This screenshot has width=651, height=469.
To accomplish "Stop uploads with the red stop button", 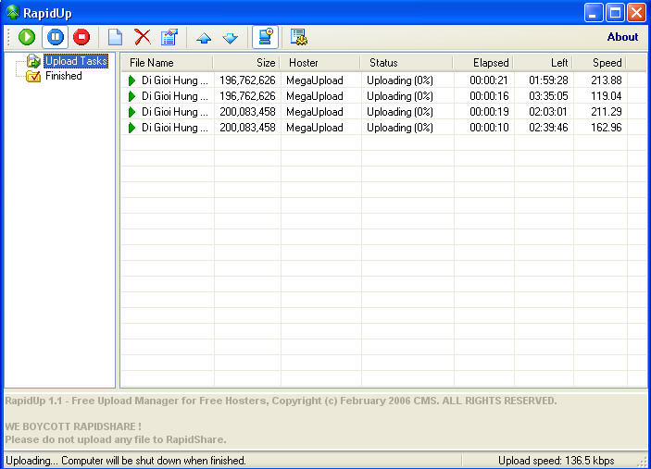I will tap(81, 37).
